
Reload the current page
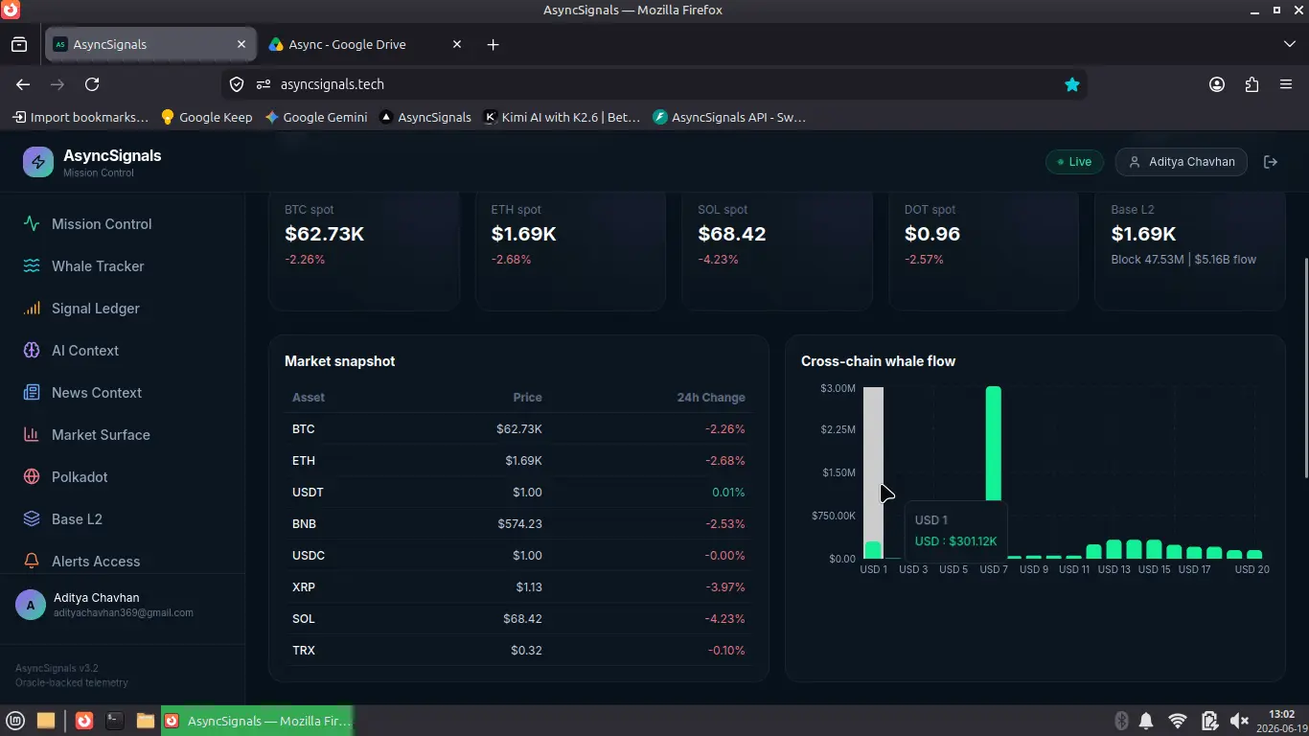click(92, 84)
